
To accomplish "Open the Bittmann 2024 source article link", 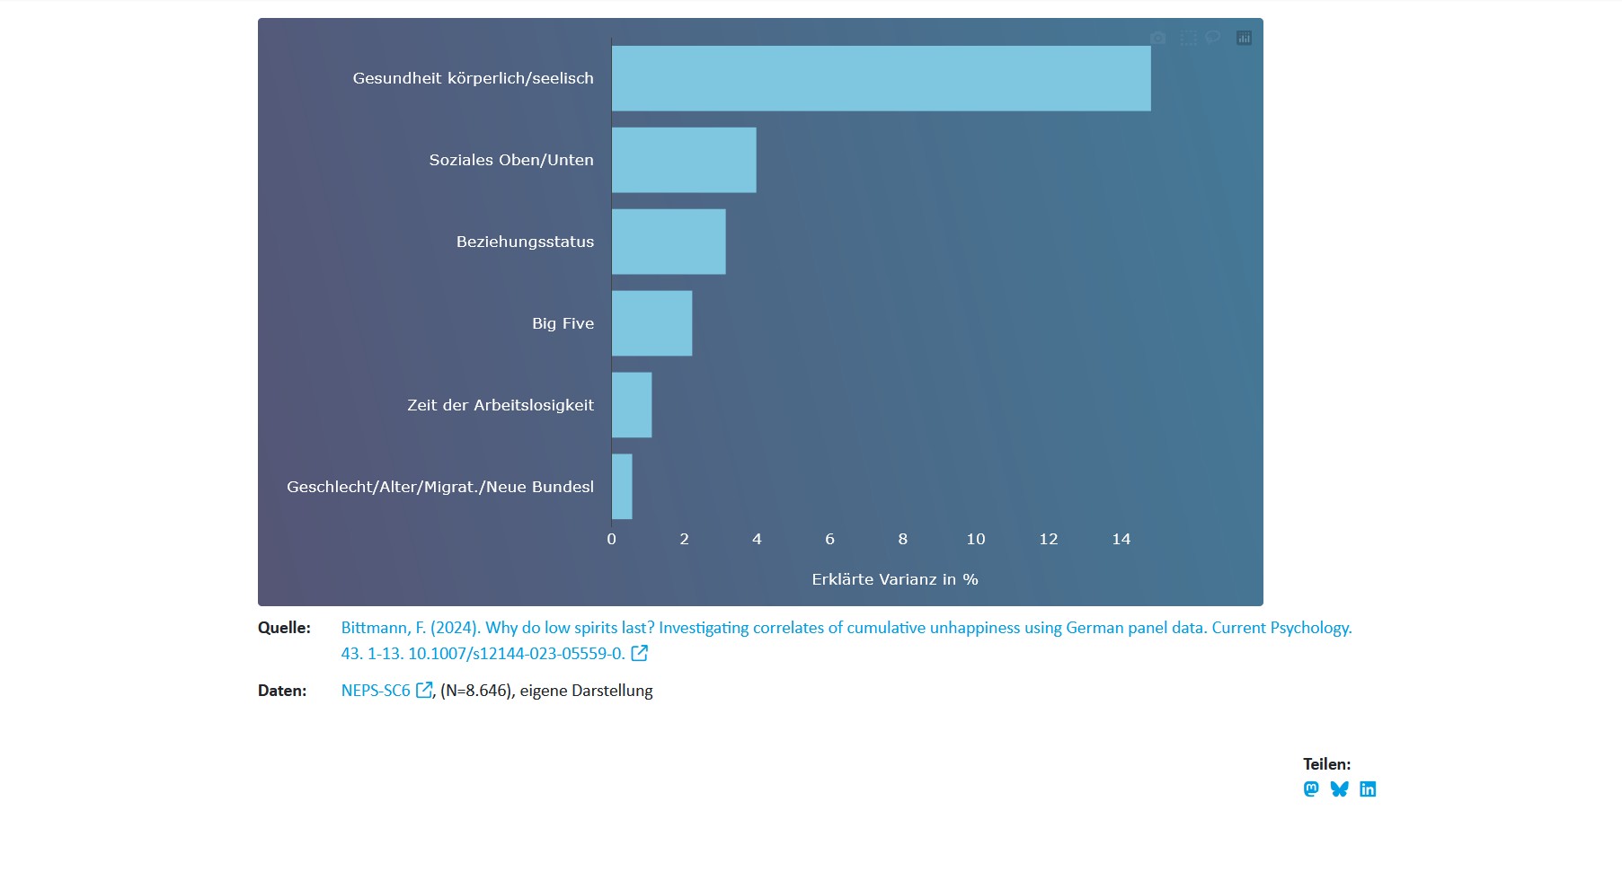I will 845,629.
